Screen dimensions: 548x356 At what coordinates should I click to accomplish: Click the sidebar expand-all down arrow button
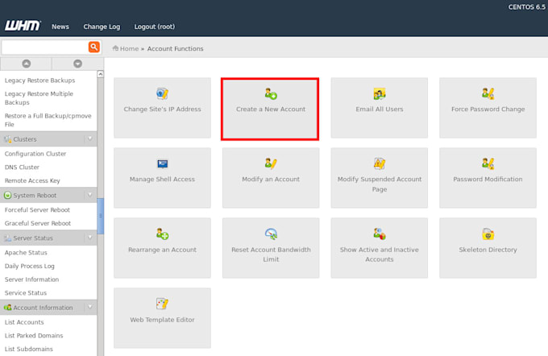coord(77,64)
